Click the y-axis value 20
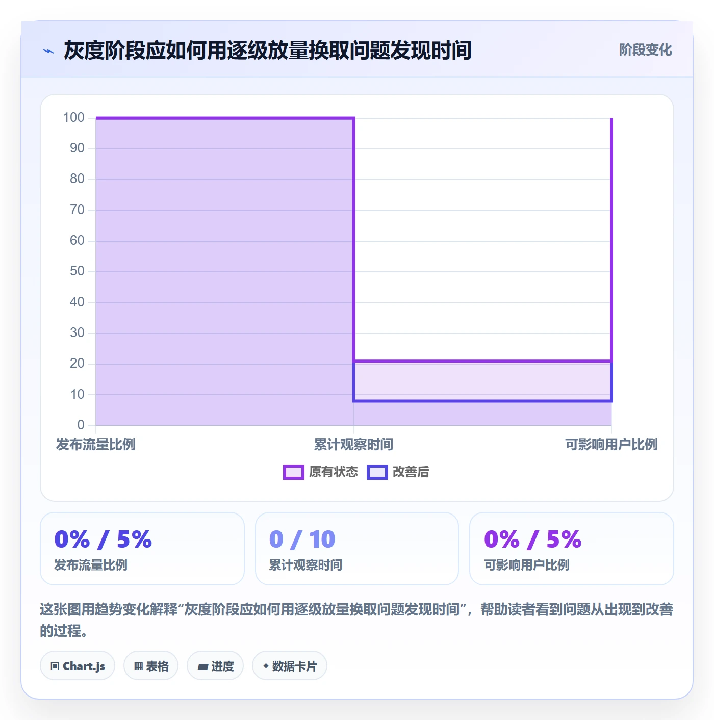 click(77, 364)
